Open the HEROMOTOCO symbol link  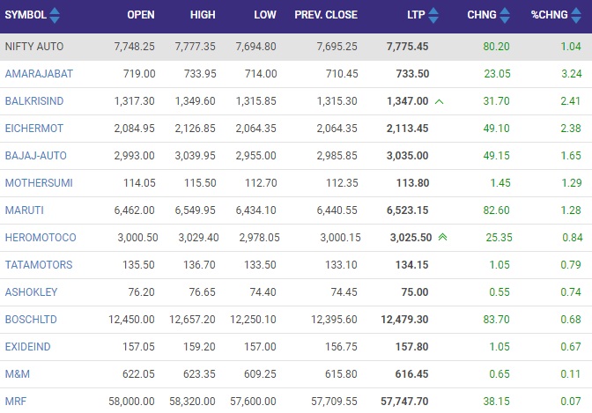[x=41, y=238]
